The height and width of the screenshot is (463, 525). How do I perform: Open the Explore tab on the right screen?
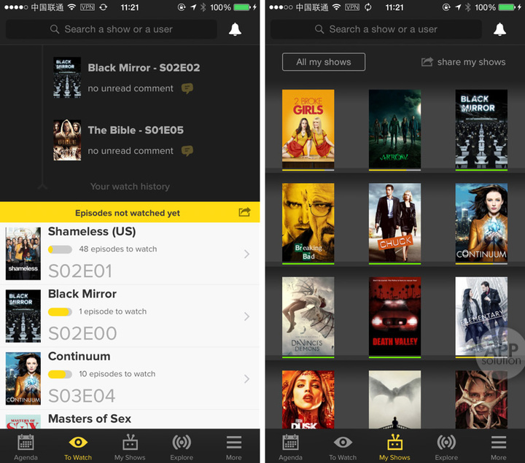pyautogui.click(x=446, y=446)
